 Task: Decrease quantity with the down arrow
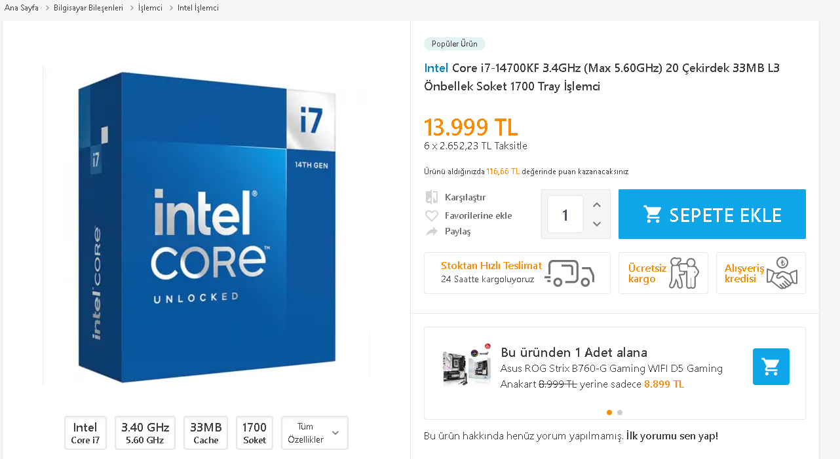pyautogui.click(x=597, y=224)
